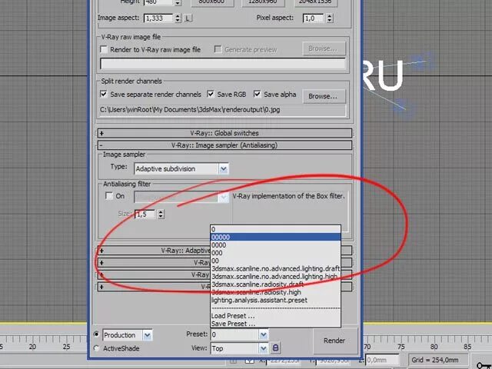
Task: Collapse the V-Ray Image sampler (Antialiasing) rollout
Action: point(224,145)
